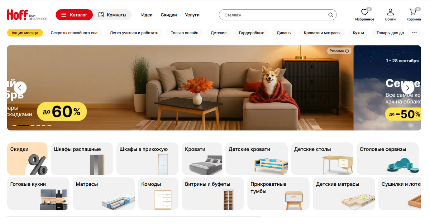
Task: Open the Готовые кухни category tile
Action: point(38,194)
